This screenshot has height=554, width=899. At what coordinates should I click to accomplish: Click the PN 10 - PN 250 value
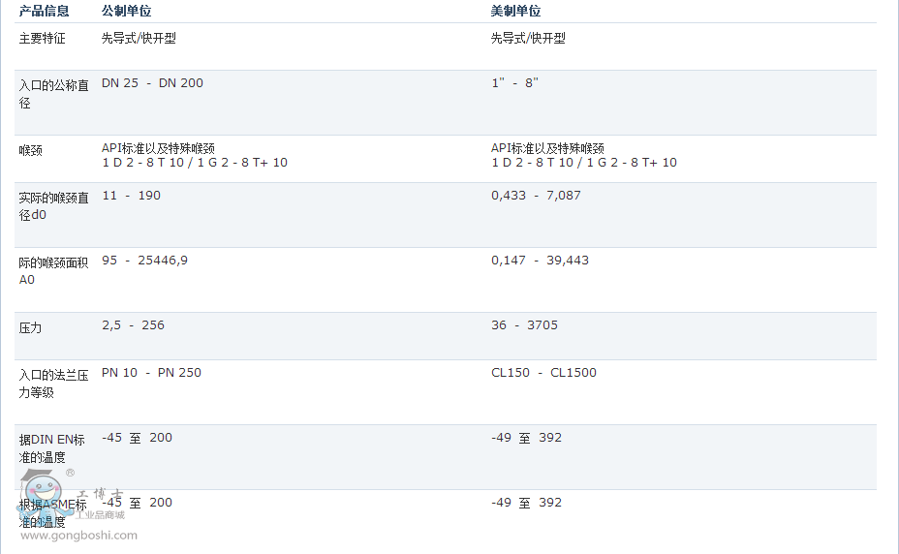(x=151, y=373)
